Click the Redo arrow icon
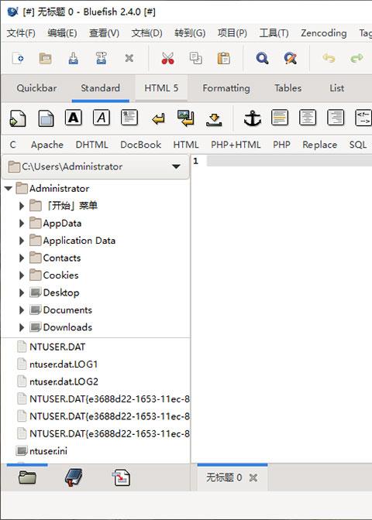372x520 pixels. pos(356,58)
